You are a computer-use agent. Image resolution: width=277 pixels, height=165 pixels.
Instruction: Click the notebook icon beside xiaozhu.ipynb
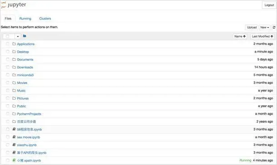(14, 145)
